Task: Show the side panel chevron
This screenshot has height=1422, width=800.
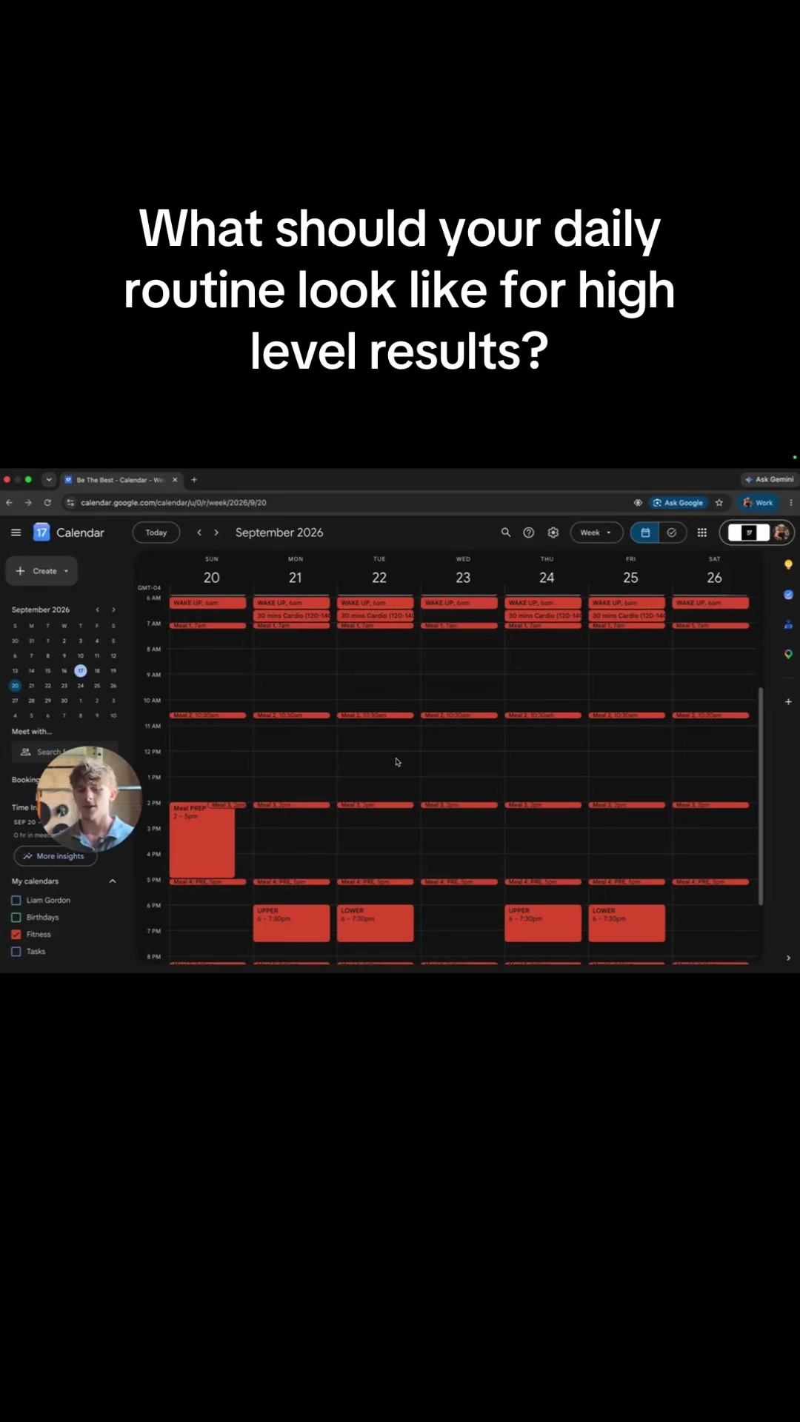Action: 788,958
